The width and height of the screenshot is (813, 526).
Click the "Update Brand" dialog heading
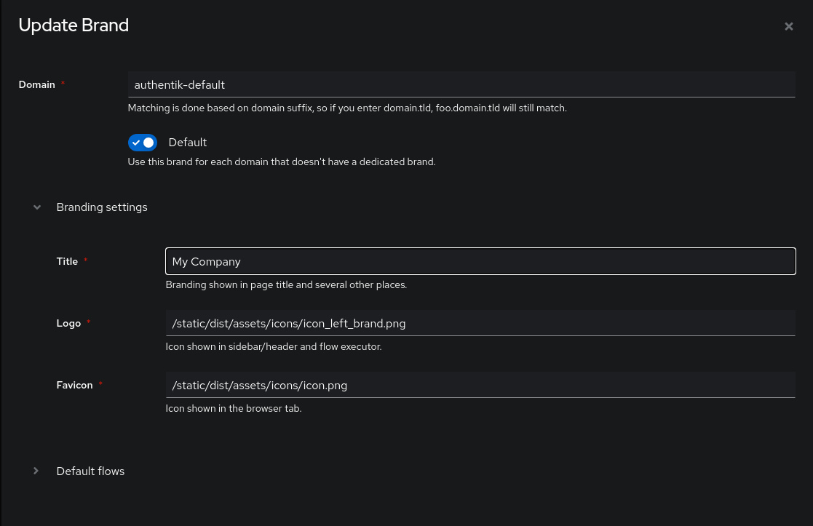74,25
